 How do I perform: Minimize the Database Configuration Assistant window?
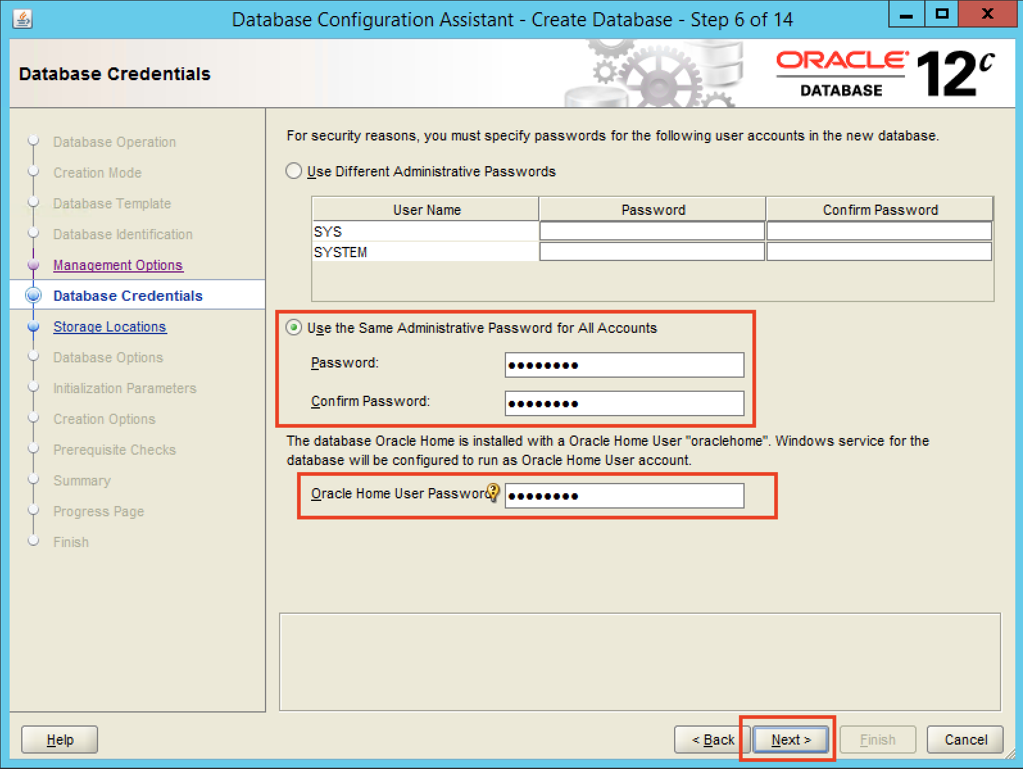click(906, 14)
